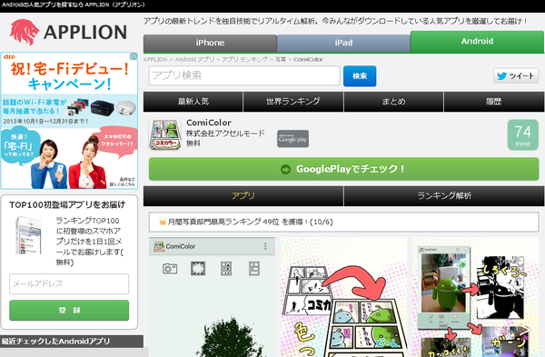Open the first ComiColor app screenshot

(x=212, y=297)
